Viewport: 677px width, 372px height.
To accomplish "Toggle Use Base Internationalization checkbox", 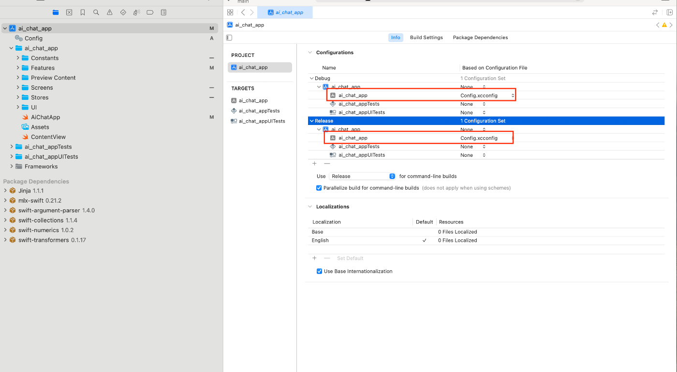I will 319,271.
